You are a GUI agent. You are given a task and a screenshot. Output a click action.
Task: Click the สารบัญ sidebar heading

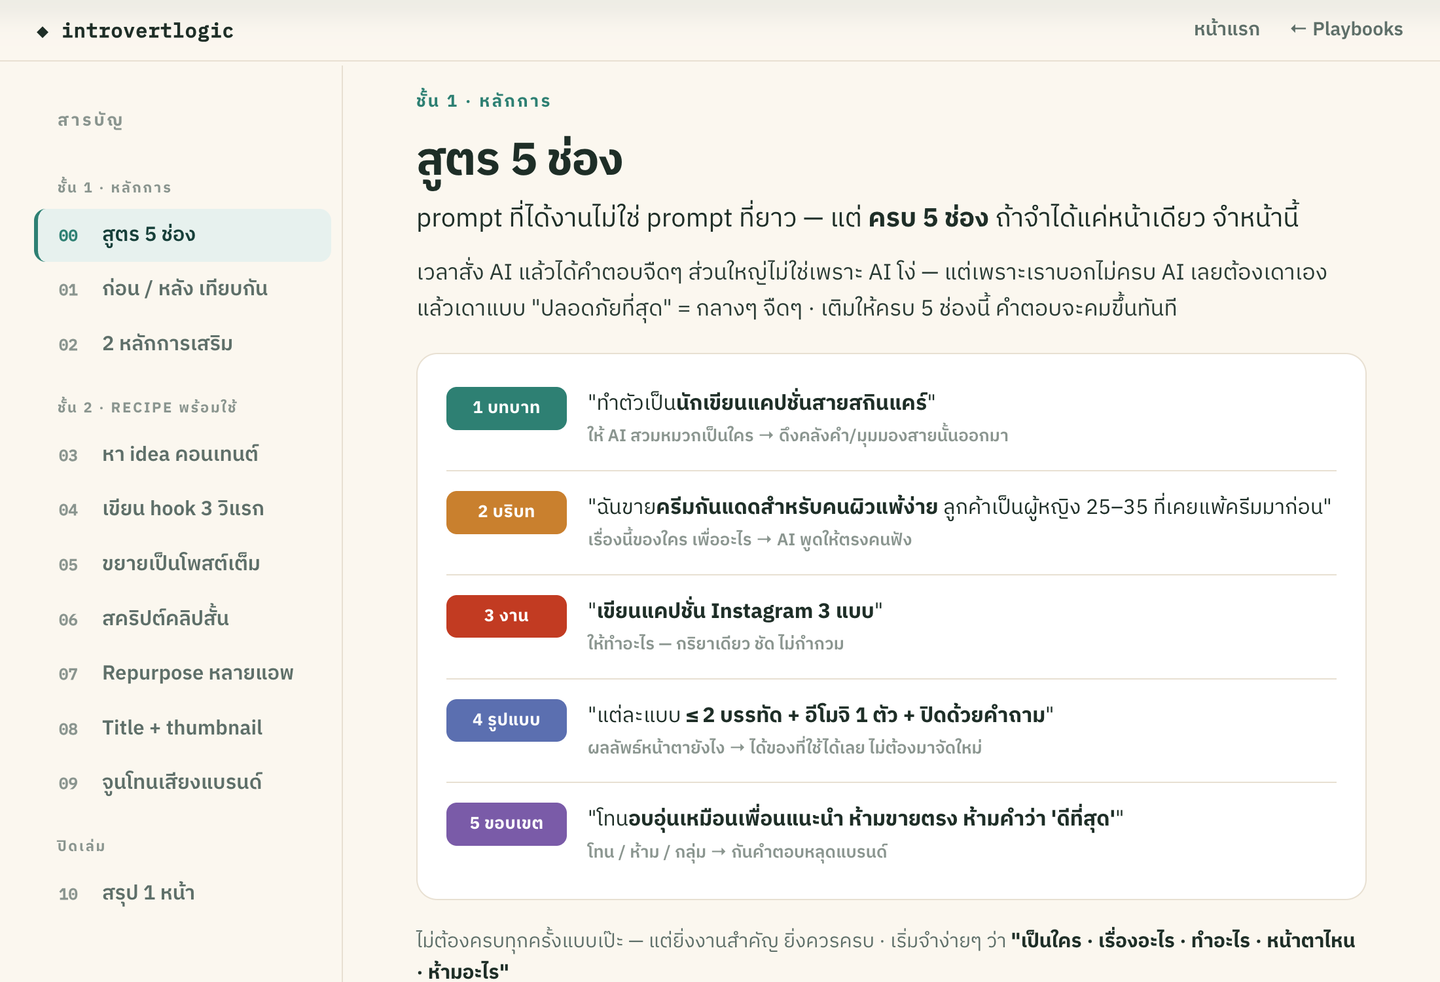pyautogui.click(x=90, y=120)
